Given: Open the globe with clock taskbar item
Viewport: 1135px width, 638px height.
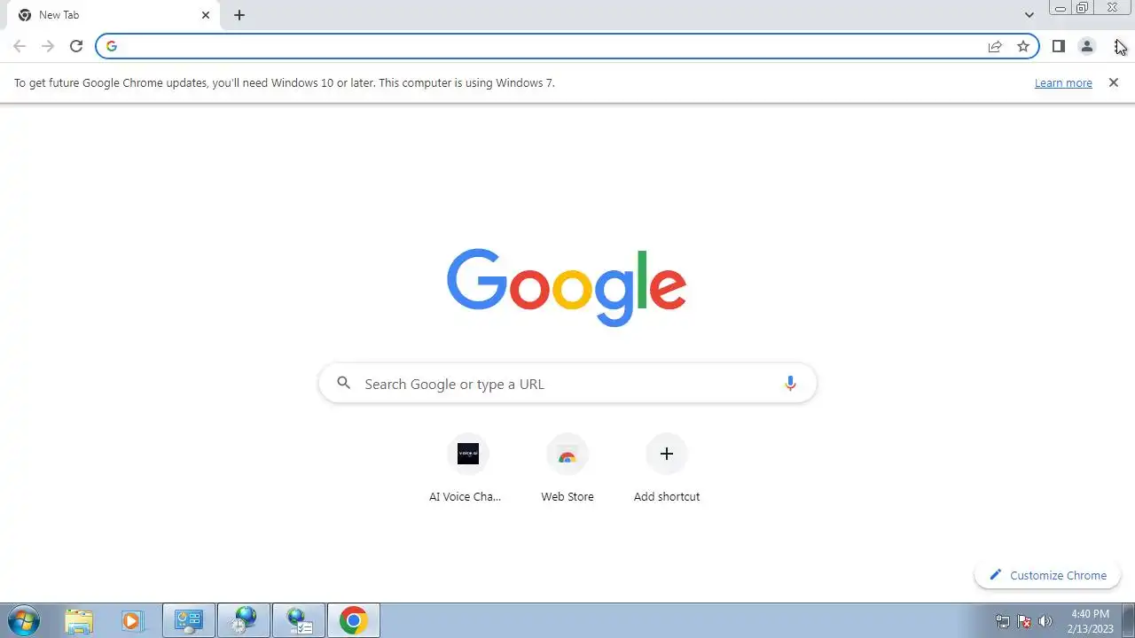Looking at the screenshot, I should (x=244, y=620).
